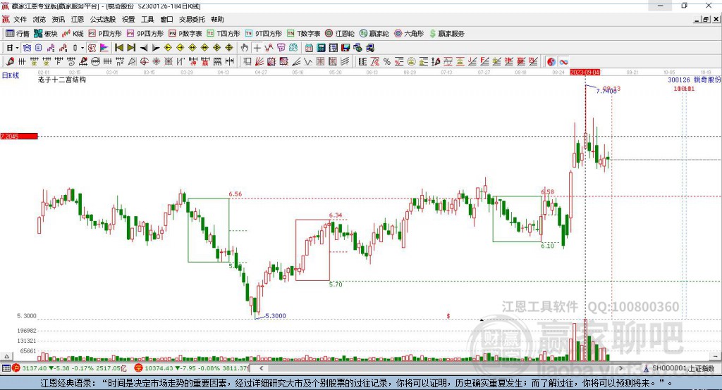Screen dimensions: 722x390
Task: Select the hand pan tool
Action: (x=245, y=48)
